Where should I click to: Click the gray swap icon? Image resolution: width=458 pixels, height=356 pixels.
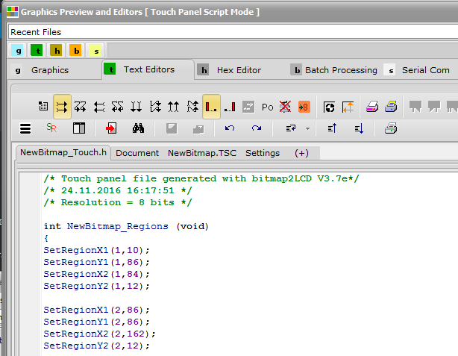click(x=248, y=107)
